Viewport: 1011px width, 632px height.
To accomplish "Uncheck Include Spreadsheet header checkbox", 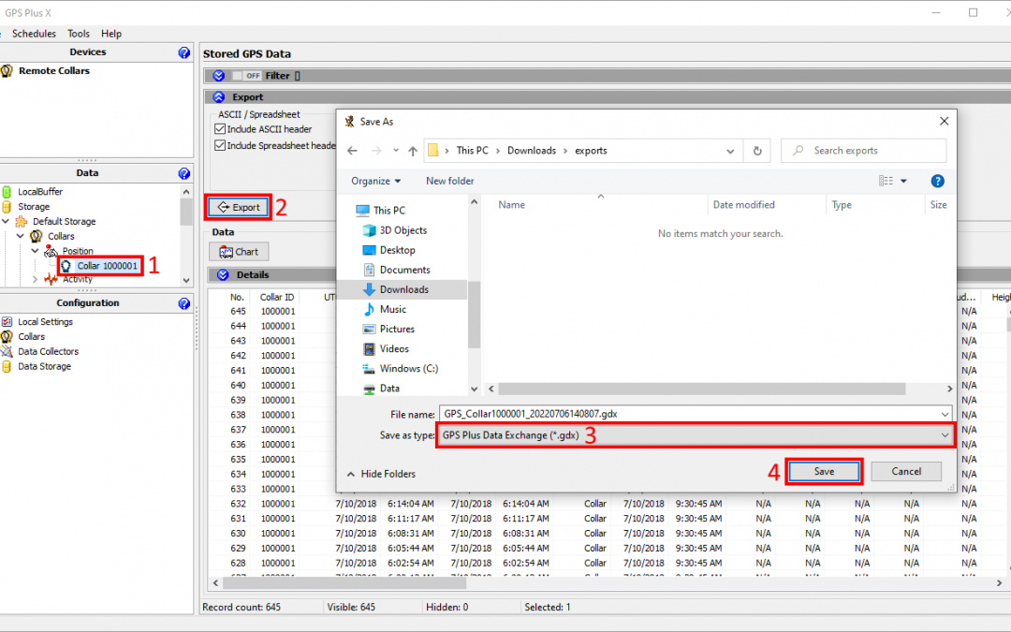I will click(221, 146).
